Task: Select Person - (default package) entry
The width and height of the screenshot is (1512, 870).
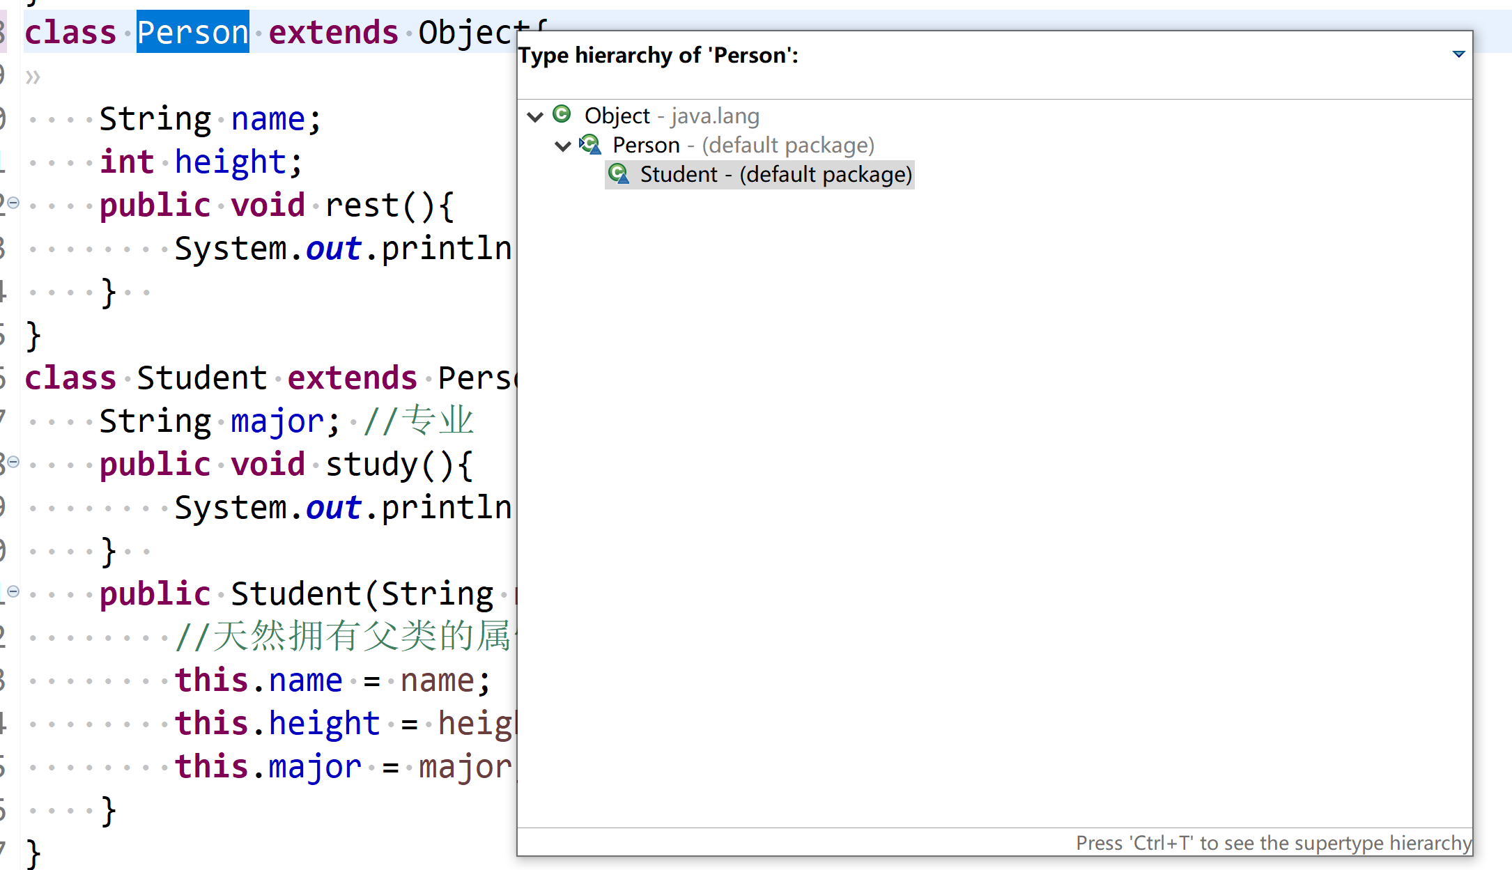Action: pyautogui.click(x=743, y=145)
